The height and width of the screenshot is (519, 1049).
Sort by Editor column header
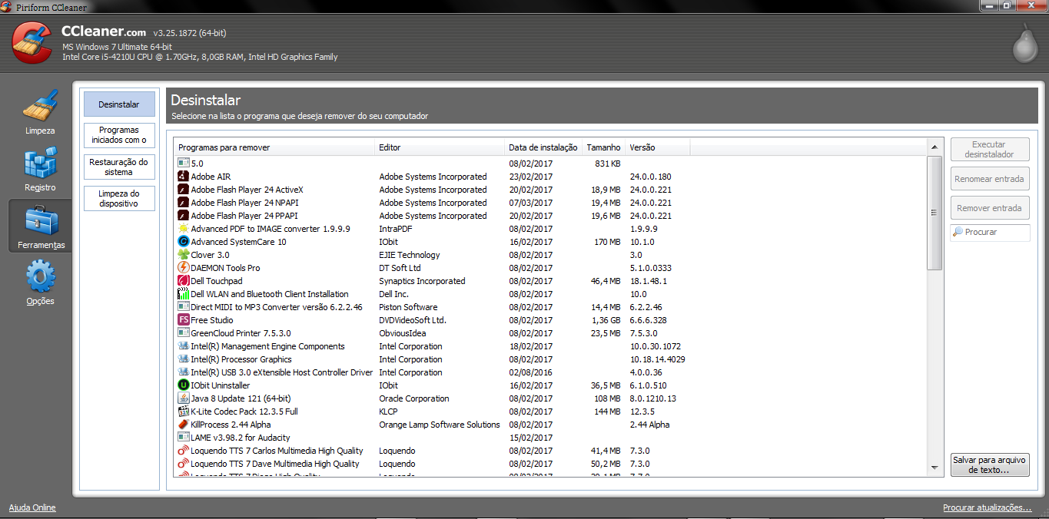440,147
